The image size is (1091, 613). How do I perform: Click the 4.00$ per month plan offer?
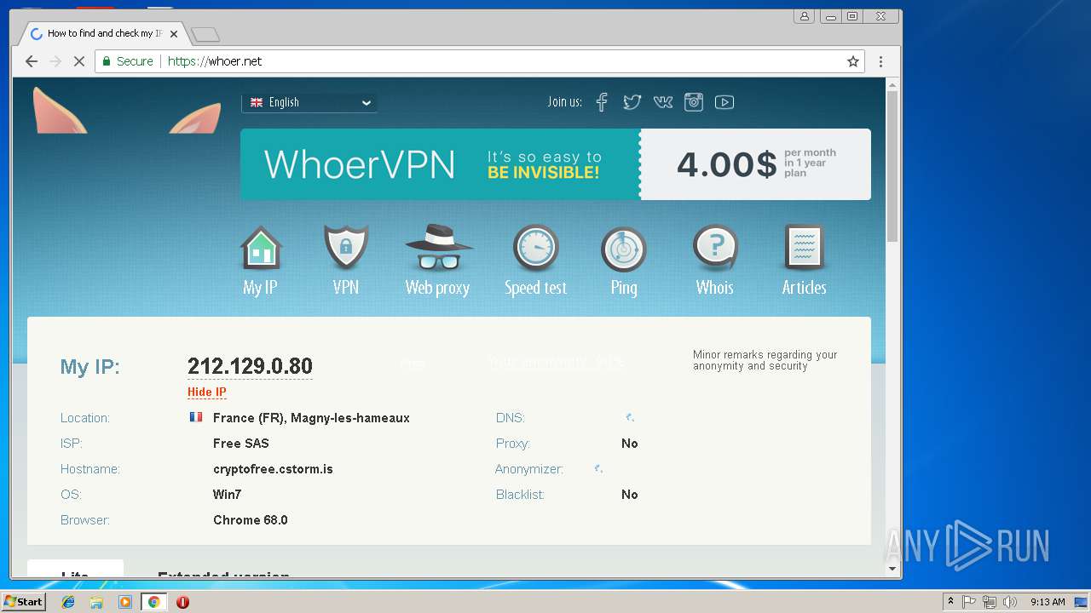coord(756,164)
